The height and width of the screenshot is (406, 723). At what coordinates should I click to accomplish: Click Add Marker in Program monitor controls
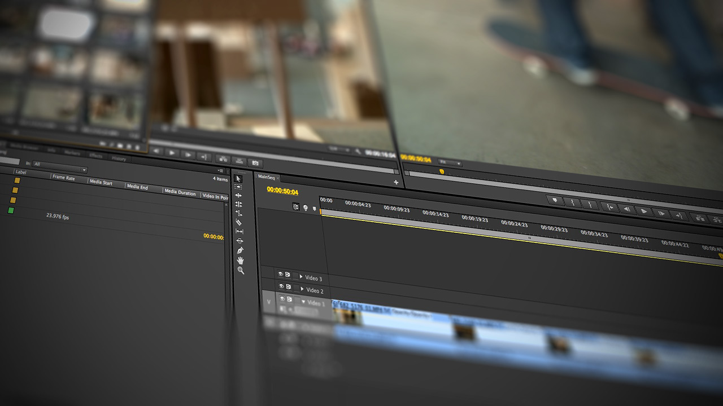tap(555, 200)
